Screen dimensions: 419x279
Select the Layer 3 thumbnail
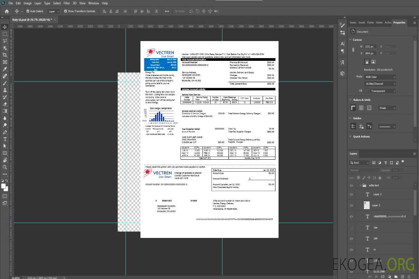tap(367, 205)
